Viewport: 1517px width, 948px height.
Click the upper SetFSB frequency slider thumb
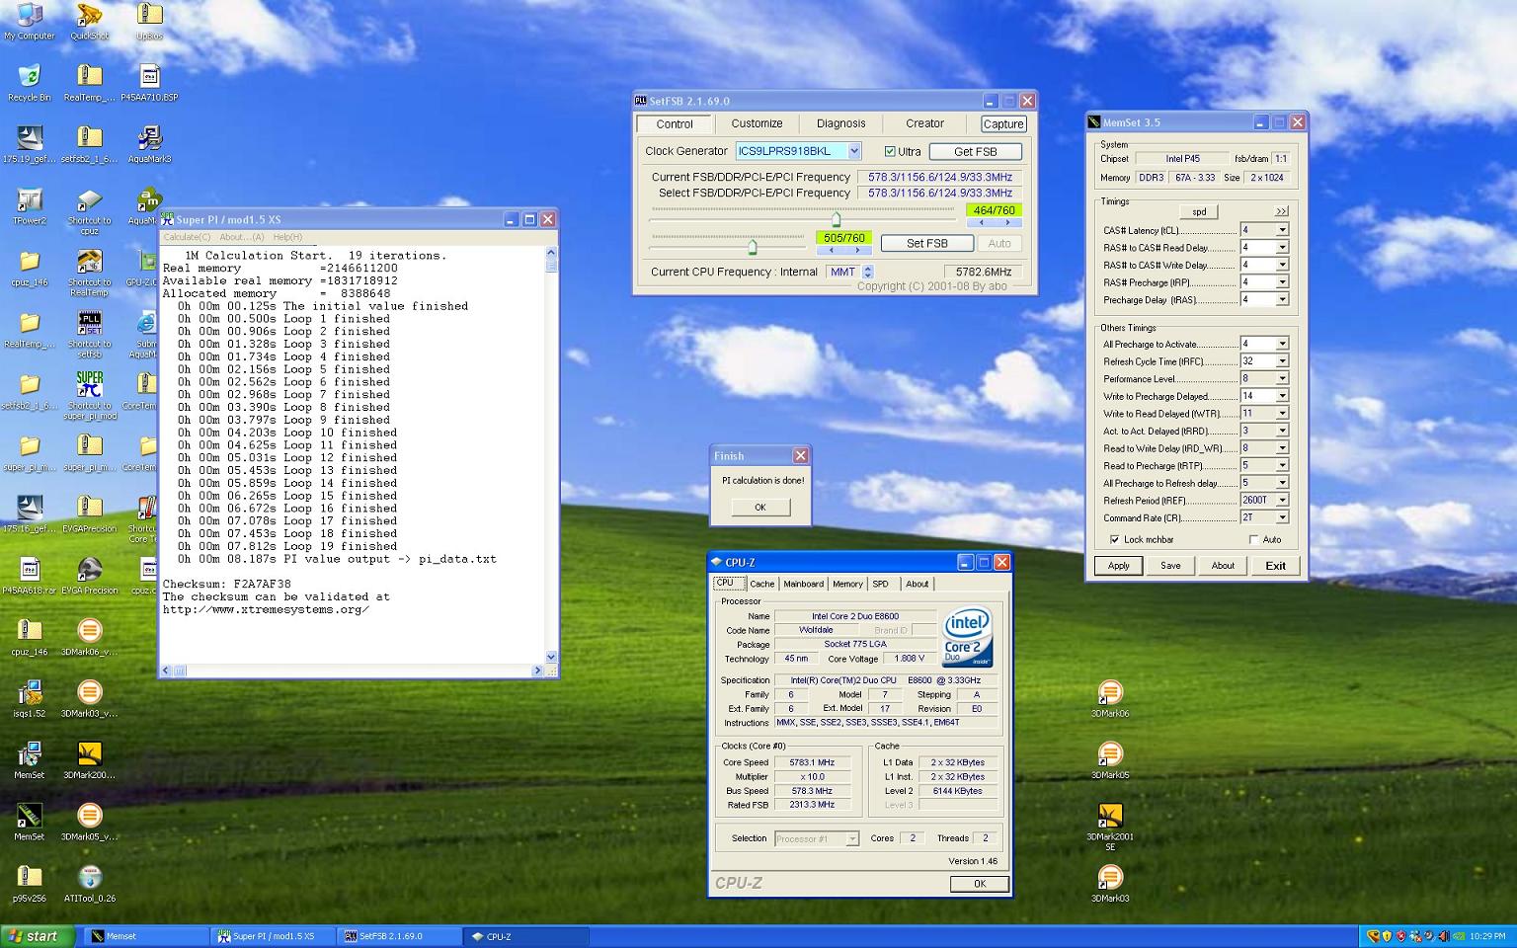point(836,219)
